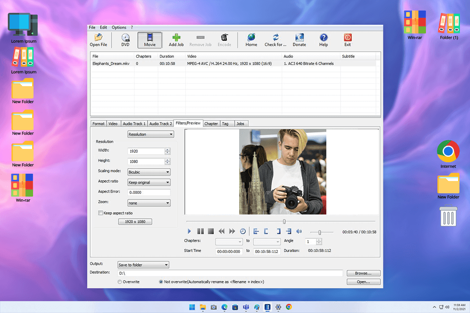The image size is (470, 313).
Task: Open Chrome from the taskbar
Action: pos(289,307)
